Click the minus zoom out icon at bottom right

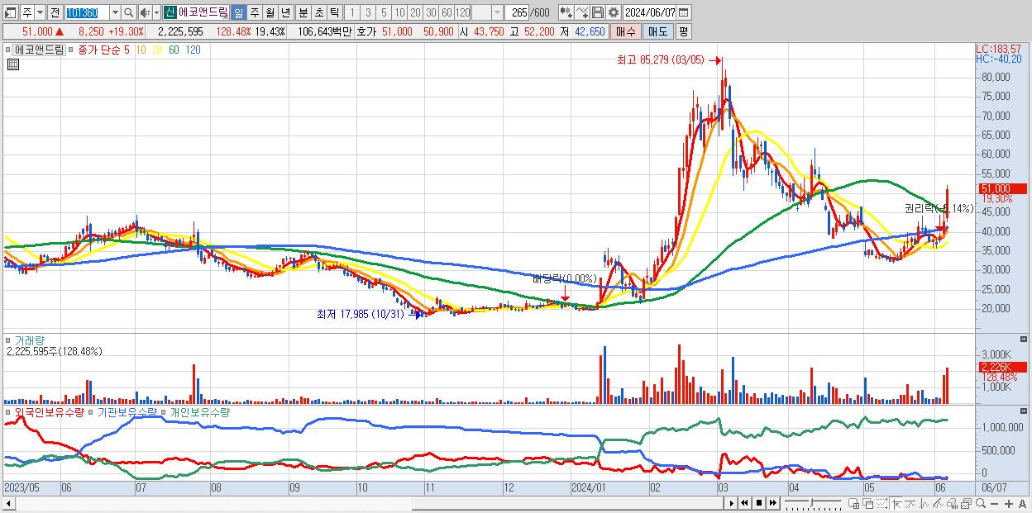point(995,504)
